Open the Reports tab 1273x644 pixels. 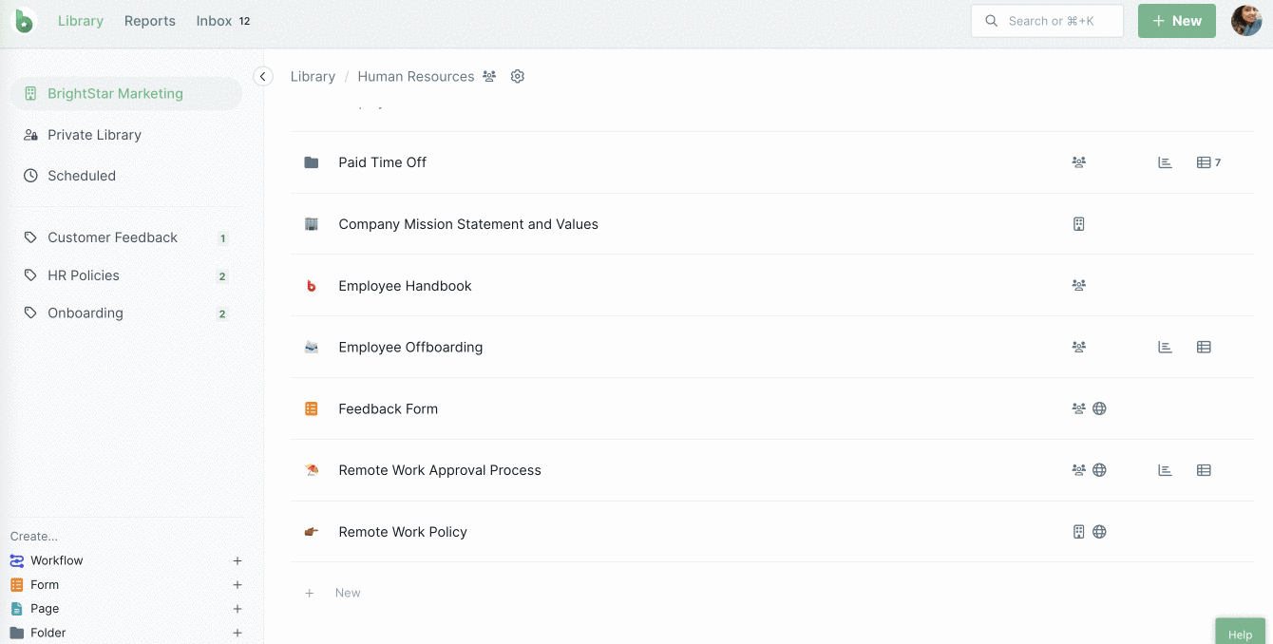pyautogui.click(x=150, y=21)
